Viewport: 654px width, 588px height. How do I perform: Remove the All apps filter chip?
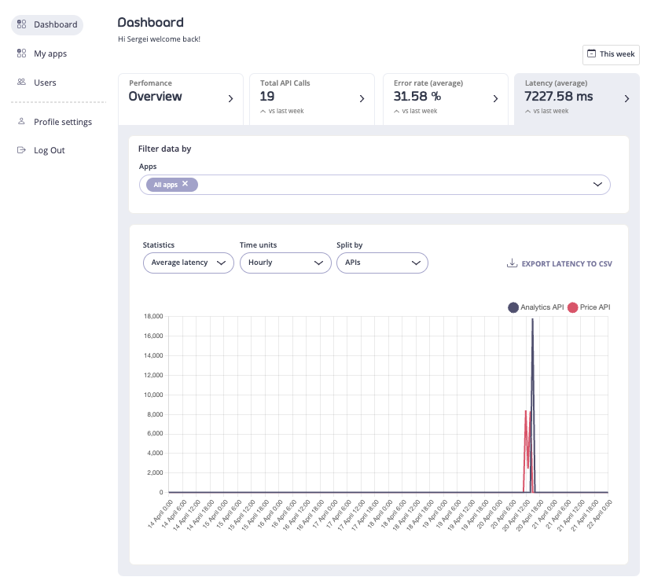pos(186,184)
